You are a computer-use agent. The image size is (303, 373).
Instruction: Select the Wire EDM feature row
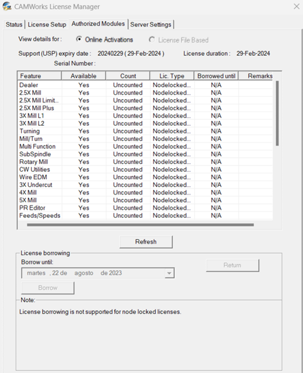145,177
